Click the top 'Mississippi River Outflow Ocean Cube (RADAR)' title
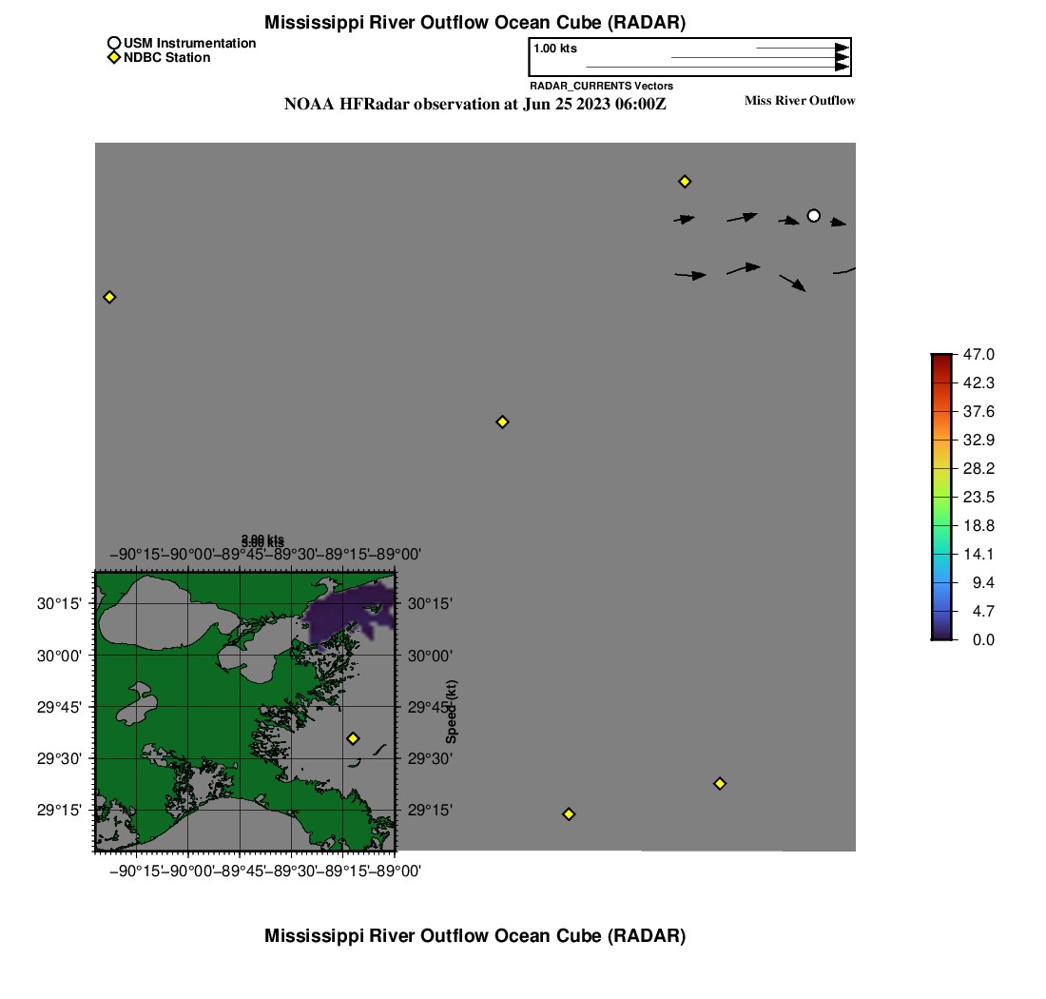The width and height of the screenshot is (1046, 999). pos(475,22)
